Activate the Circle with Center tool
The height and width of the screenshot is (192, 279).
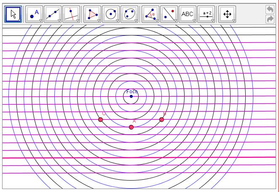tap(111, 14)
